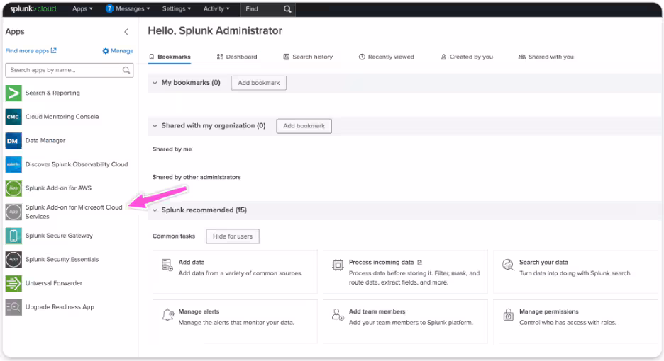Screen dimensions: 664x361
Task: Open the Search & Reporting app icon
Action: coord(13,93)
